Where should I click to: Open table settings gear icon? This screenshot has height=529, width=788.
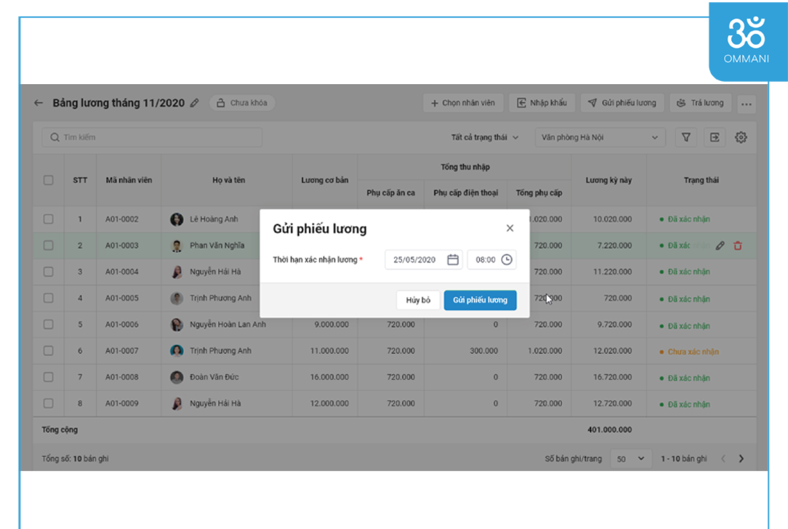(x=741, y=137)
